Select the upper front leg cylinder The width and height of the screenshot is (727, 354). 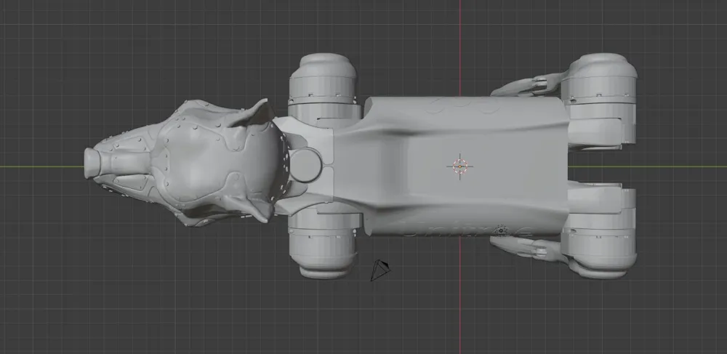323,80
